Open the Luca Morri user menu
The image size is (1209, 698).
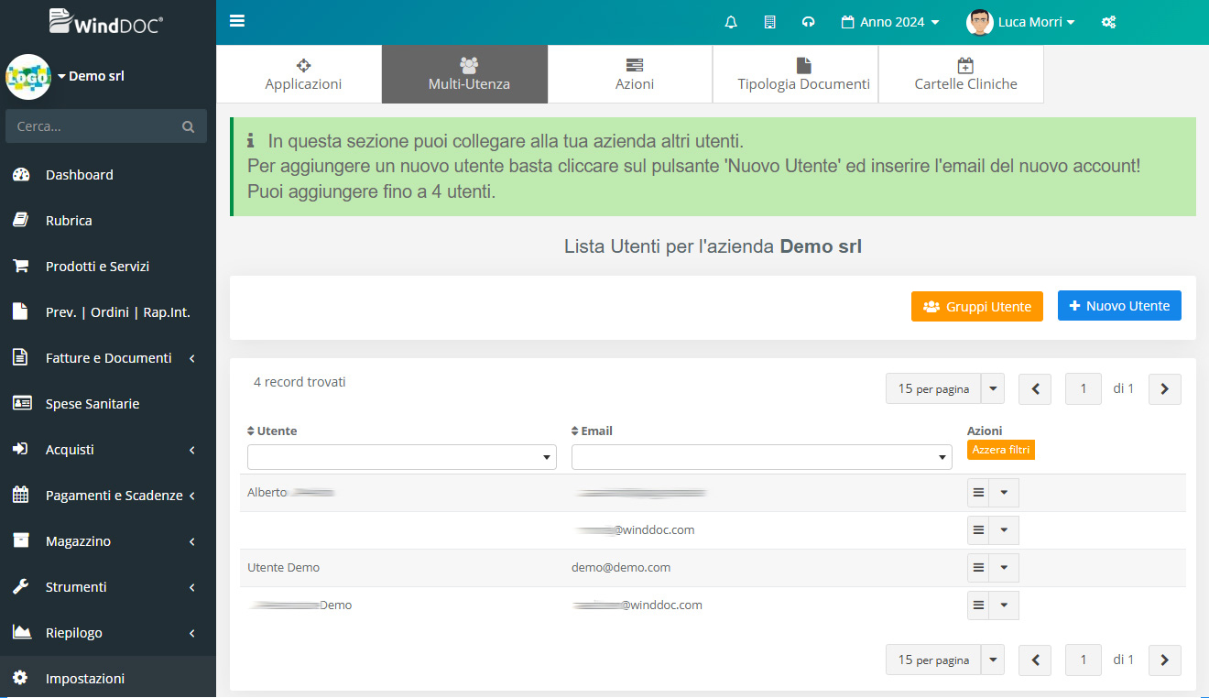point(1020,22)
